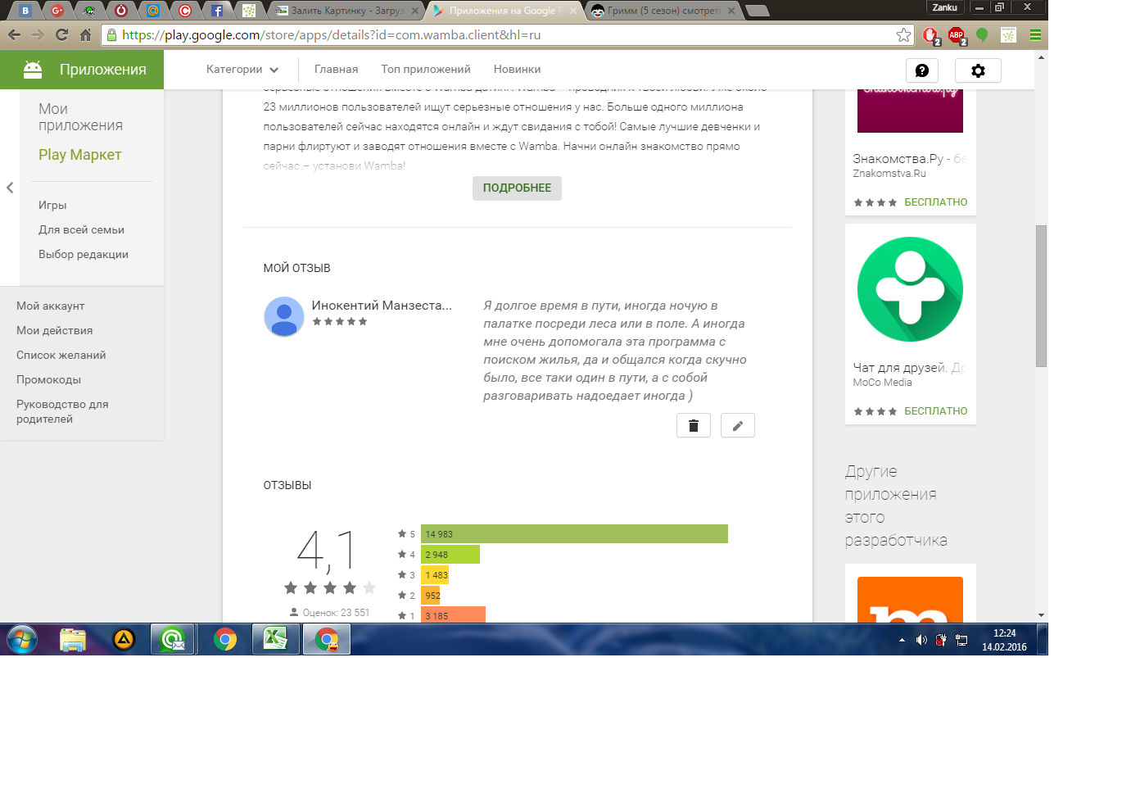Collapse the sidebar with the left chevron
This screenshot has width=1140, height=807.
pyautogui.click(x=10, y=188)
